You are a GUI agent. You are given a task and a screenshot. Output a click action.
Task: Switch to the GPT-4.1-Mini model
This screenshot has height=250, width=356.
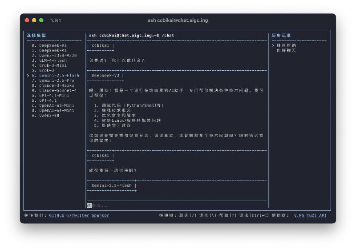54,95
